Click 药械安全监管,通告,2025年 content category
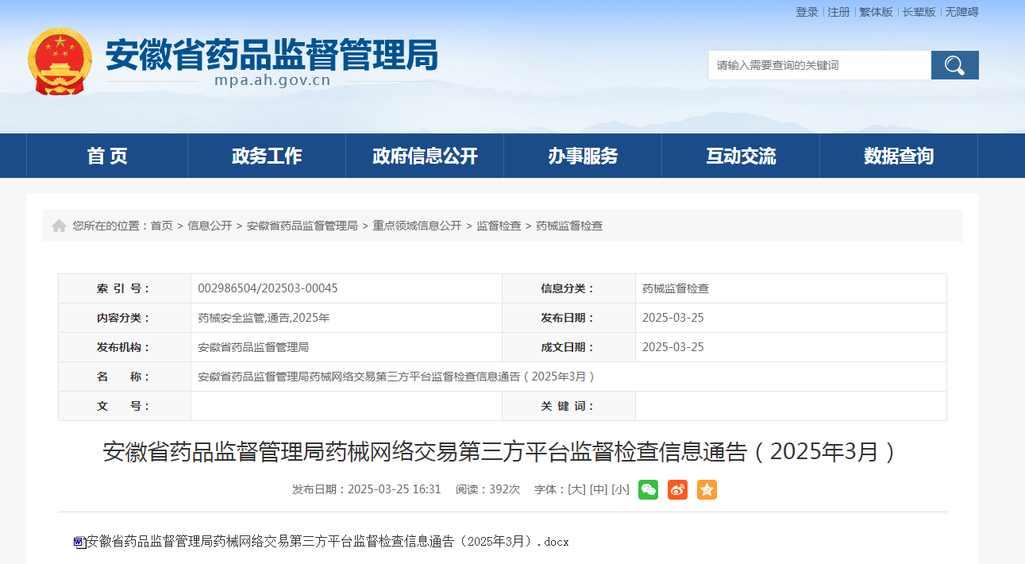Viewport: 1025px width, 564px height. tap(264, 318)
